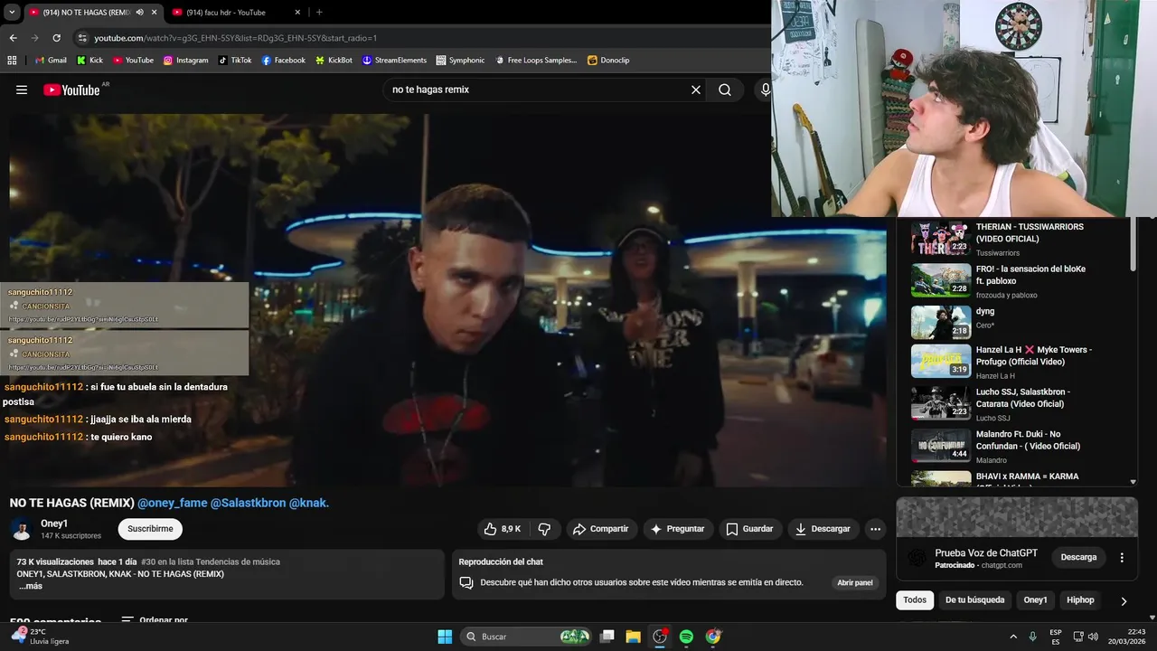This screenshot has width=1157, height=651.
Task: Open the sponsored ChatGPT ad options menu
Action: tap(1122, 558)
